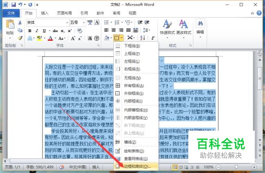Click the zoom slider handle
The height and width of the screenshot is (173, 265).
pos(236,167)
